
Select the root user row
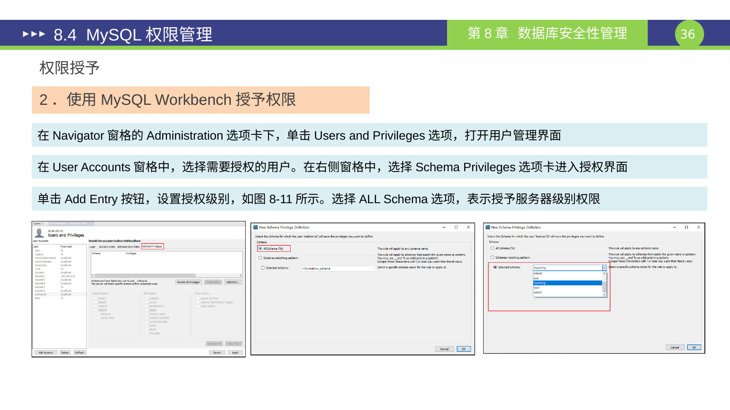tap(59, 269)
